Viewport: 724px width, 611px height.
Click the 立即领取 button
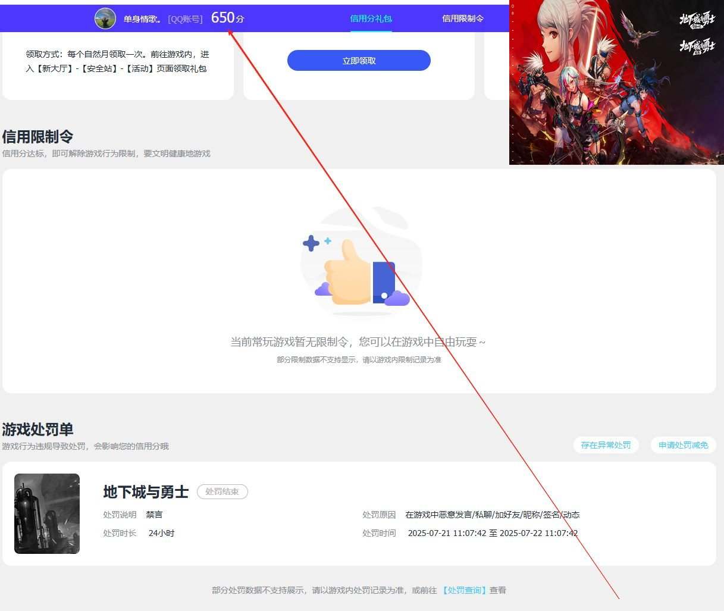359,61
